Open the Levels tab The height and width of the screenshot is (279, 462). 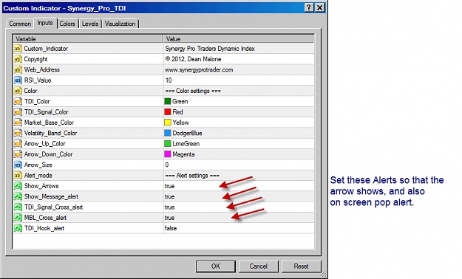pyautogui.click(x=90, y=24)
